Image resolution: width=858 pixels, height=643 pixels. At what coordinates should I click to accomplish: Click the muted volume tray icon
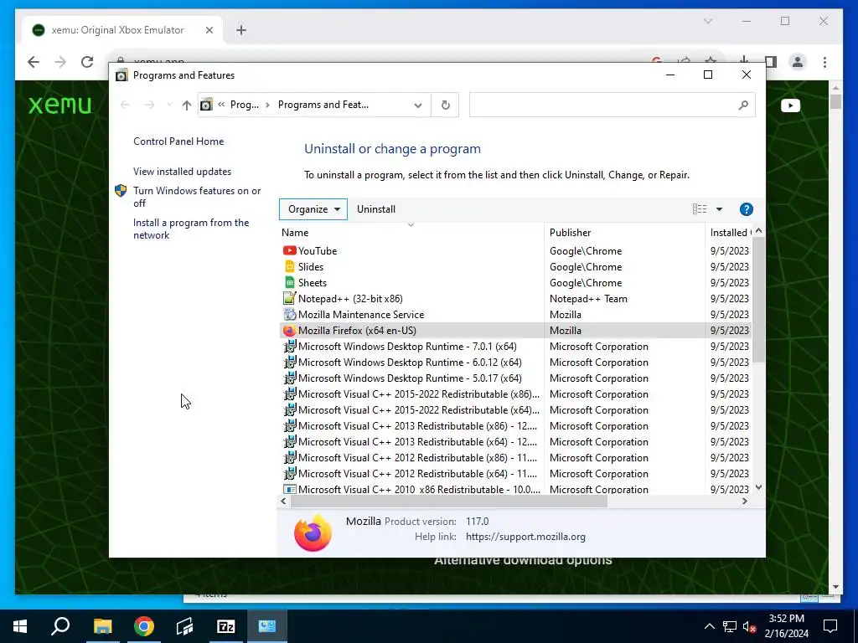click(x=750, y=626)
